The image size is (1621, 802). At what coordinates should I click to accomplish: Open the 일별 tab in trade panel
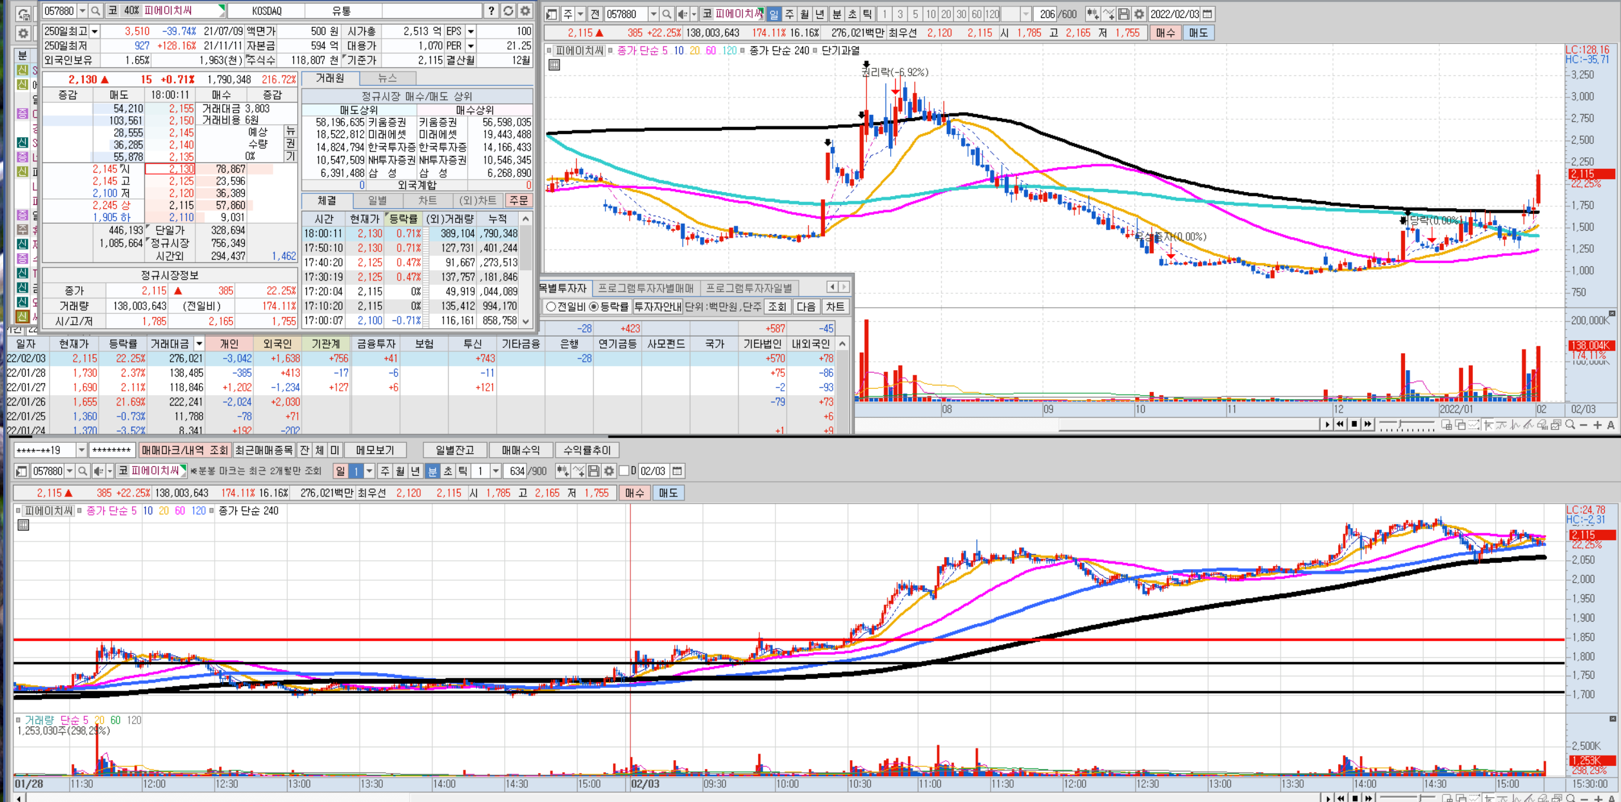tap(378, 200)
